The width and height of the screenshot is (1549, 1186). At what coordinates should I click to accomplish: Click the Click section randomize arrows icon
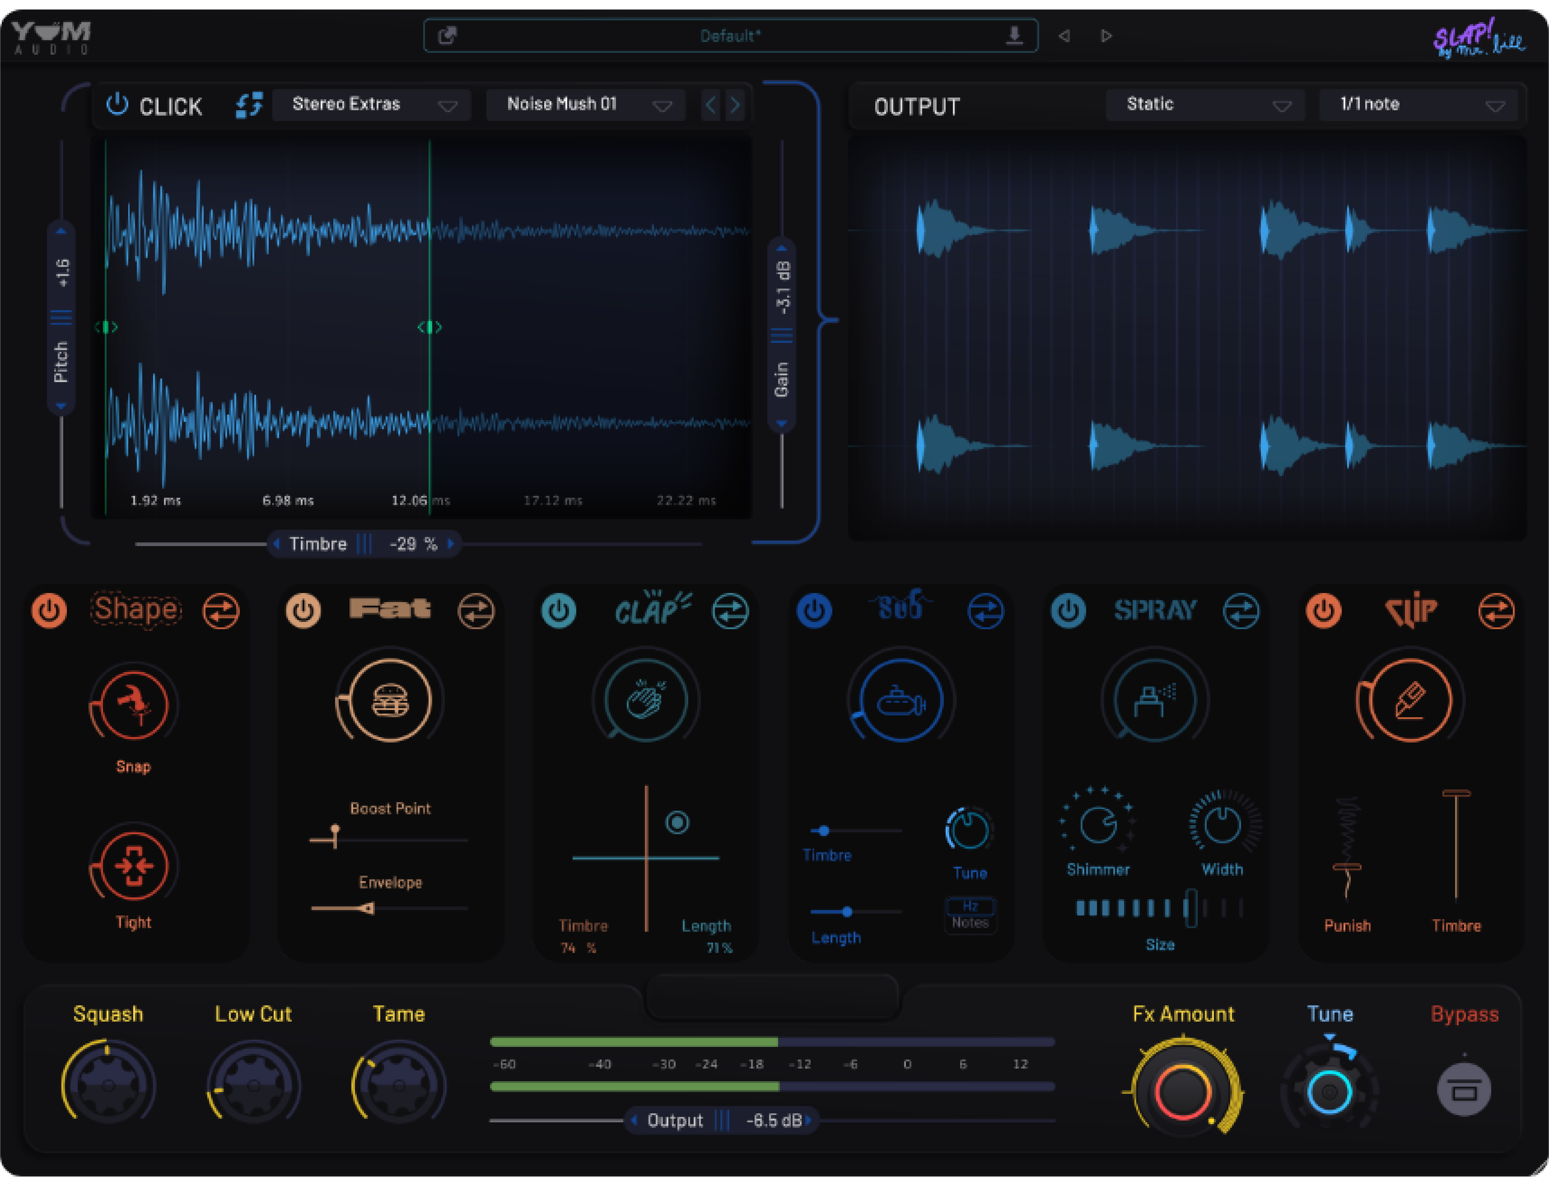click(248, 105)
